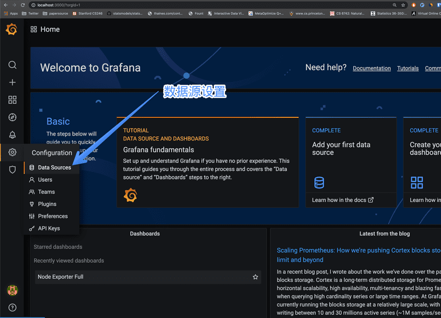Click the Configuration gear icon
The width and height of the screenshot is (441, 318).
tap(12, 153)
